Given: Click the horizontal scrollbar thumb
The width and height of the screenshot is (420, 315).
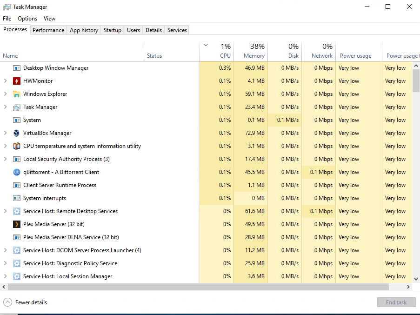Looking at the screenshot, I should 198,287.
